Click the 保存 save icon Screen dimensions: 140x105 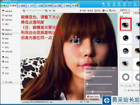click(109, 4)
